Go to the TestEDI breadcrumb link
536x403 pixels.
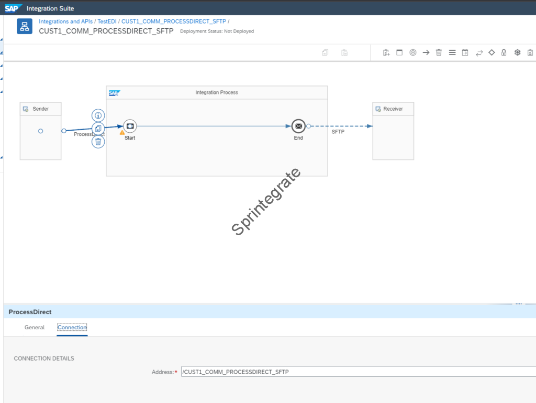point(107,21)
